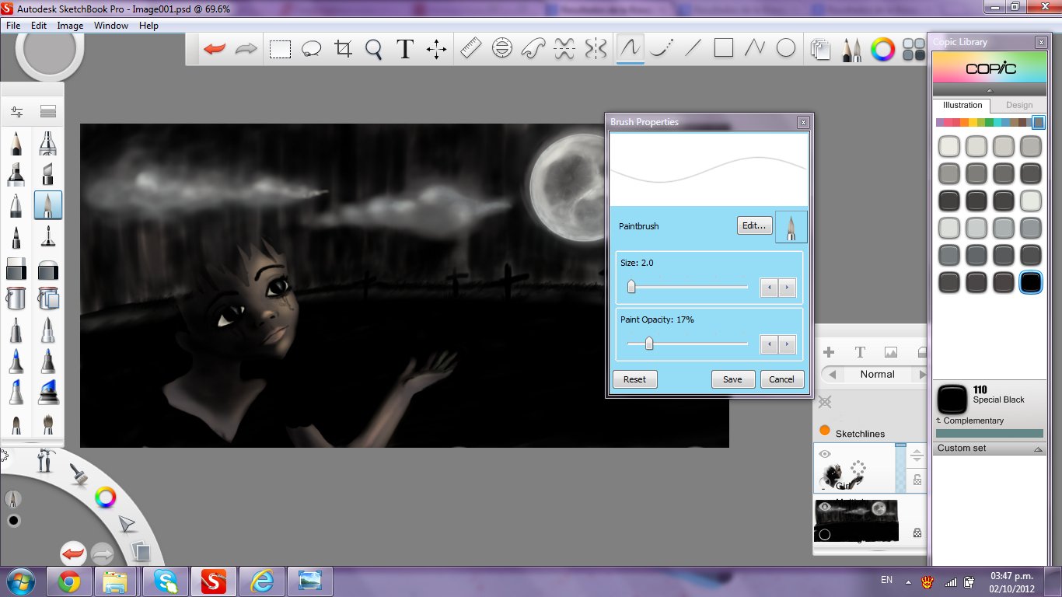Add a text layer in Layer editor
The width and height of the screenshot is (1062, 597).
coord(860,352)
